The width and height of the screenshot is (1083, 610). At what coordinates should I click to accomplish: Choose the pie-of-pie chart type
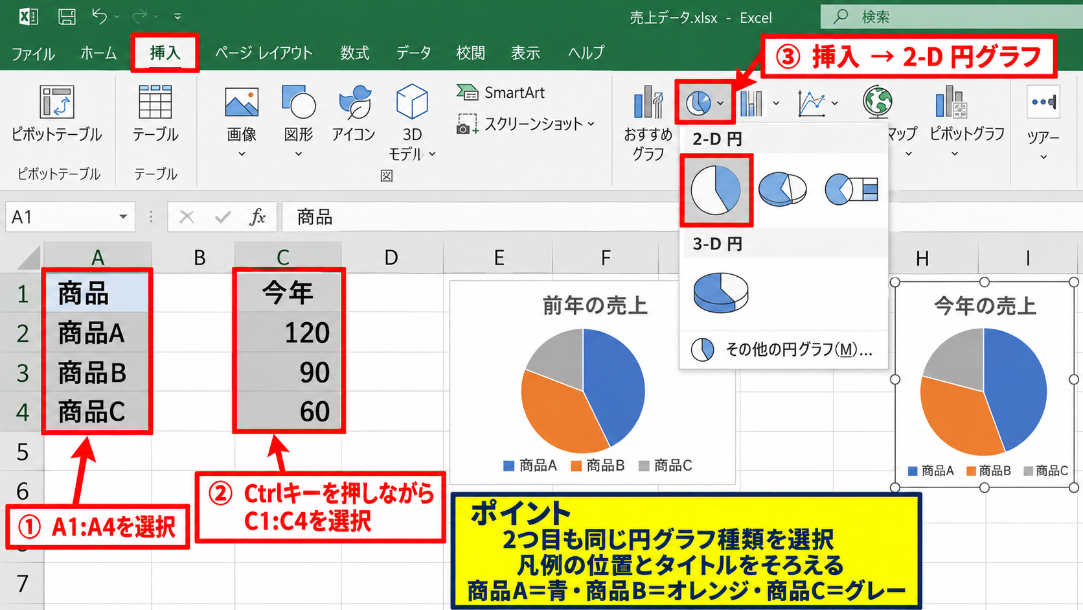[782, 189]
